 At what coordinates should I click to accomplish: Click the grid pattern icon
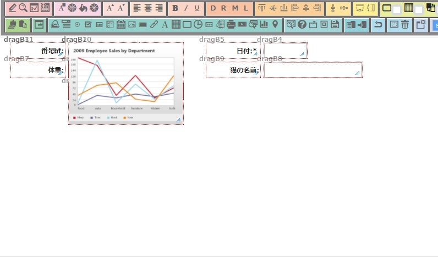(409, 8)
